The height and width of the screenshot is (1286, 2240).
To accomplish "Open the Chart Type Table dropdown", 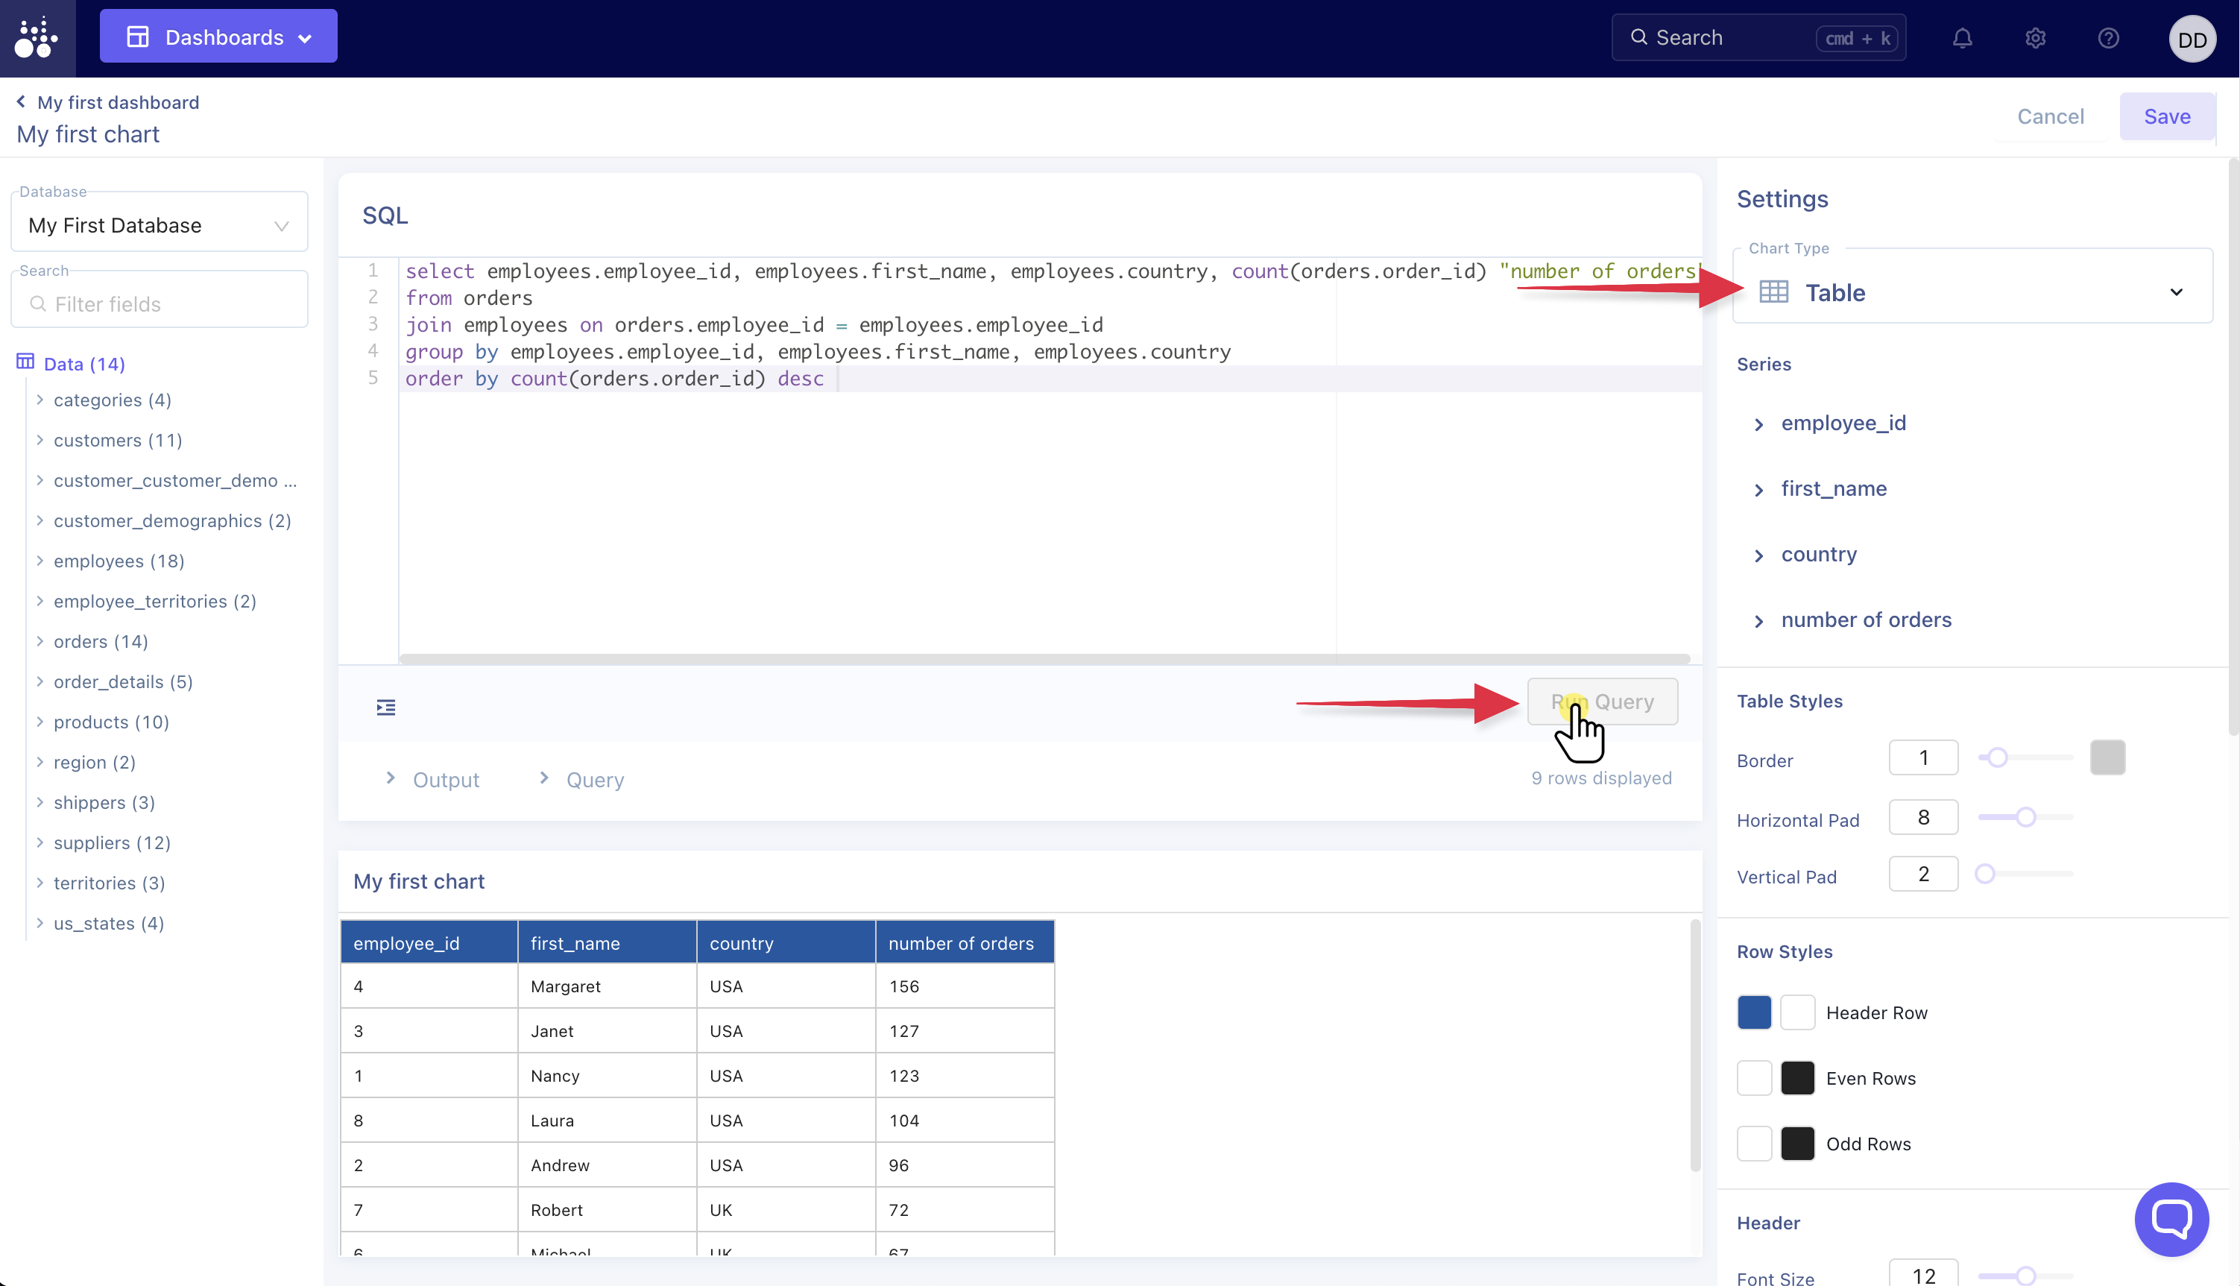I will (1972, 292).
